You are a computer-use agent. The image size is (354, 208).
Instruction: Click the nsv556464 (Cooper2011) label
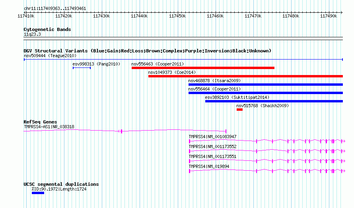click(x=214, y=89)
